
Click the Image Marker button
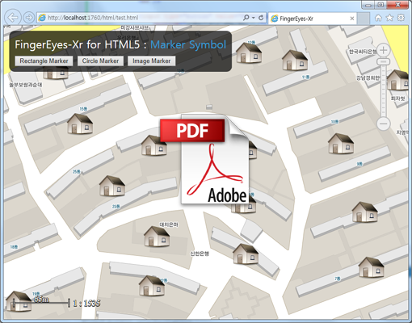pos(152,61)
